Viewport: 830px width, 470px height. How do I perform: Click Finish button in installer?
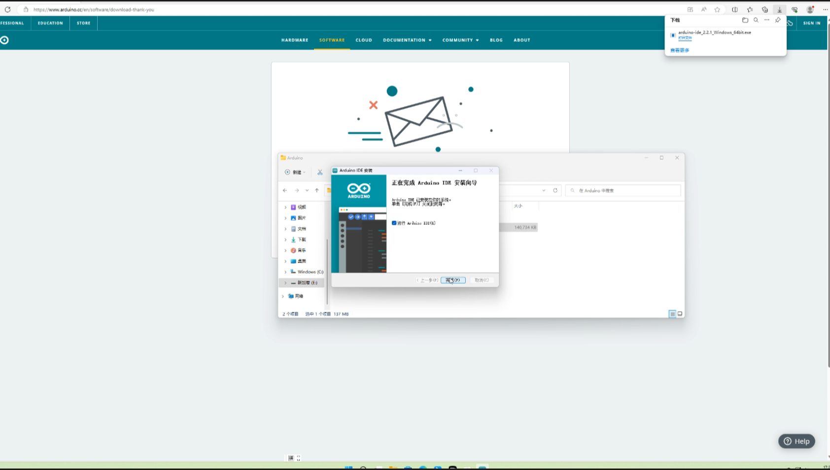pyautogui.click(x=453, y=280)
